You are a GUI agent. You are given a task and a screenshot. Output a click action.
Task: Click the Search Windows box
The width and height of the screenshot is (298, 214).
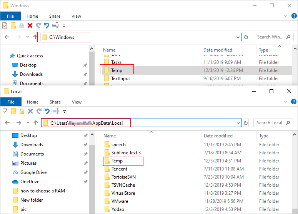pos(274,37)
